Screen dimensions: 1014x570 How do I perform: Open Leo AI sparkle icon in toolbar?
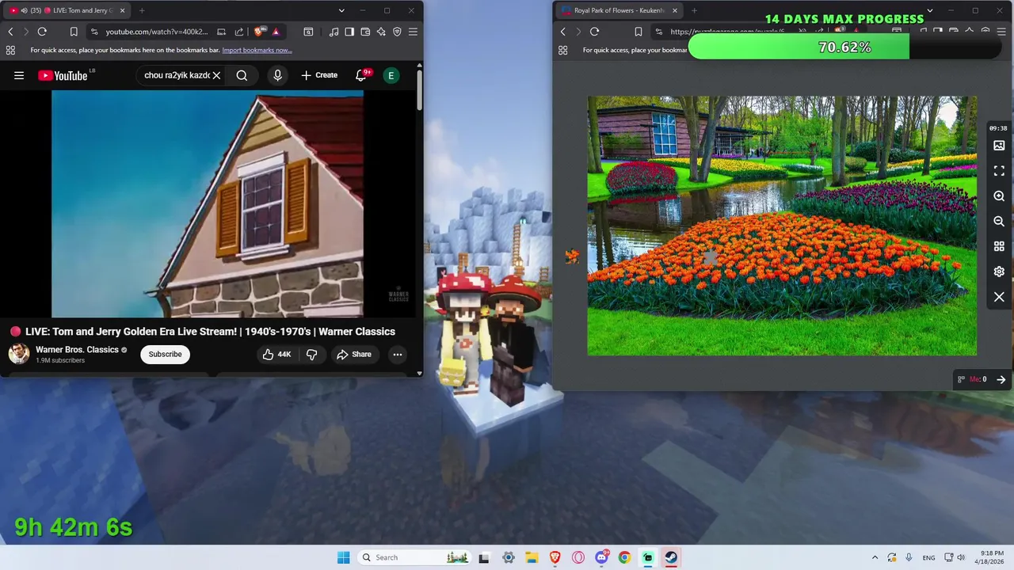tap(381, 32)
